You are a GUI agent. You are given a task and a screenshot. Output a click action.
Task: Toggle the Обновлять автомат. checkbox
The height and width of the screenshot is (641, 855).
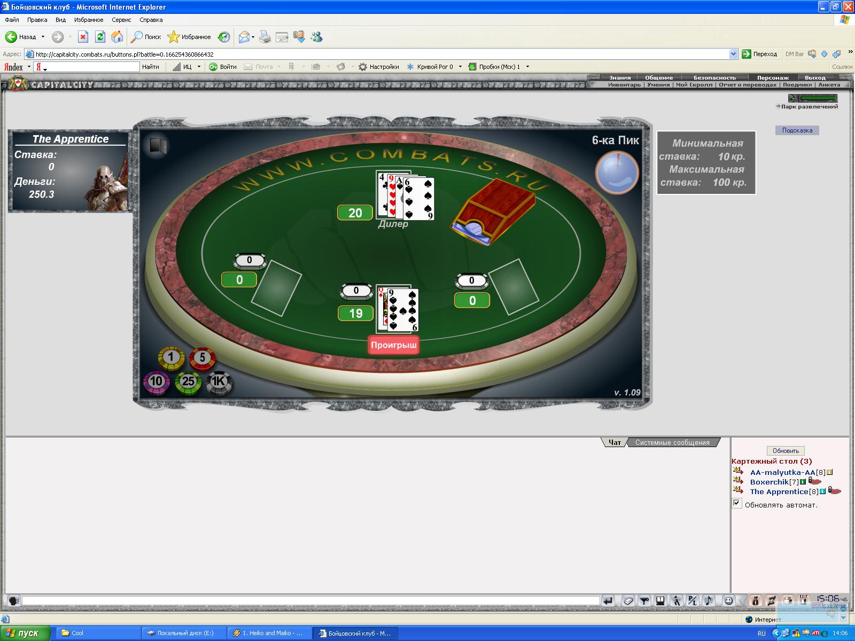coord(737,503)
